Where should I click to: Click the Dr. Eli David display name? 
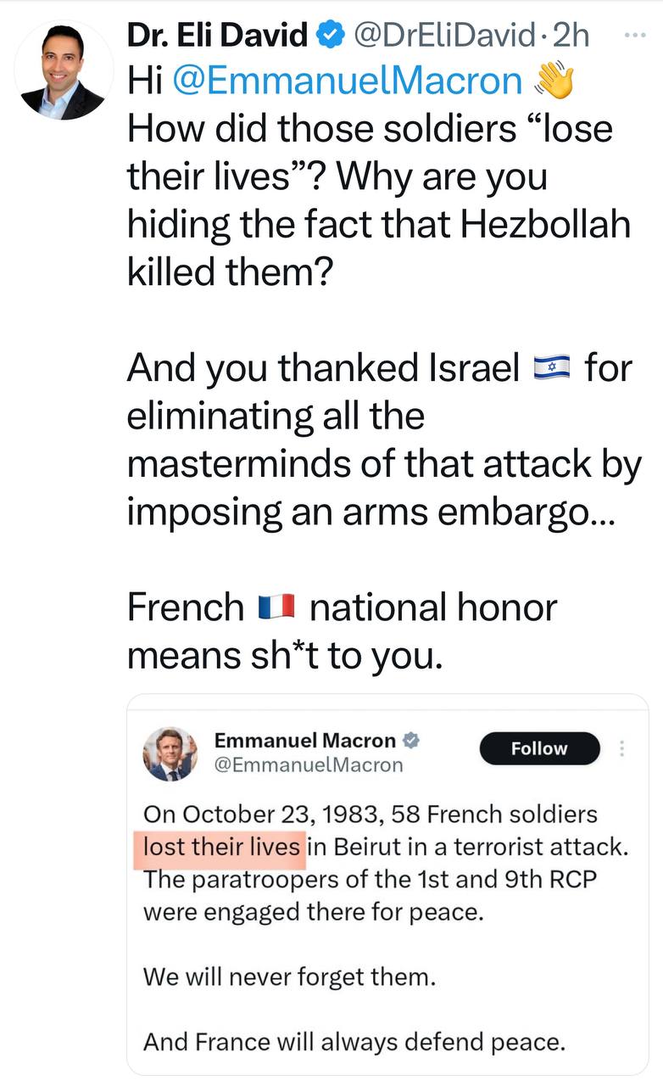217,35
